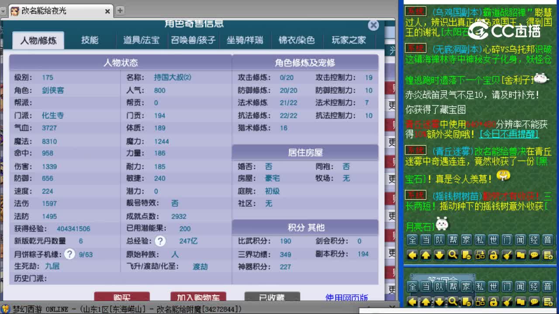Toggle the 私 channel in the upper chat panel

480,240
